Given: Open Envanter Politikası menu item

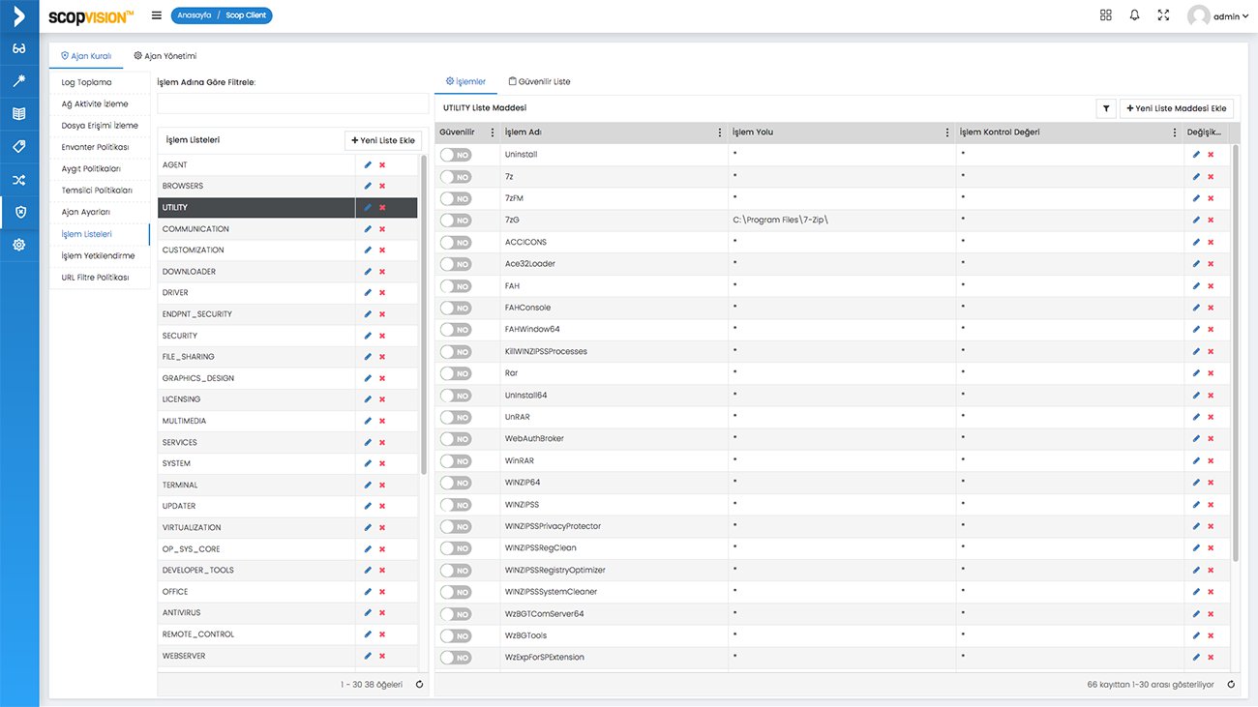Looking at the screenshot, I should point(100,147).
